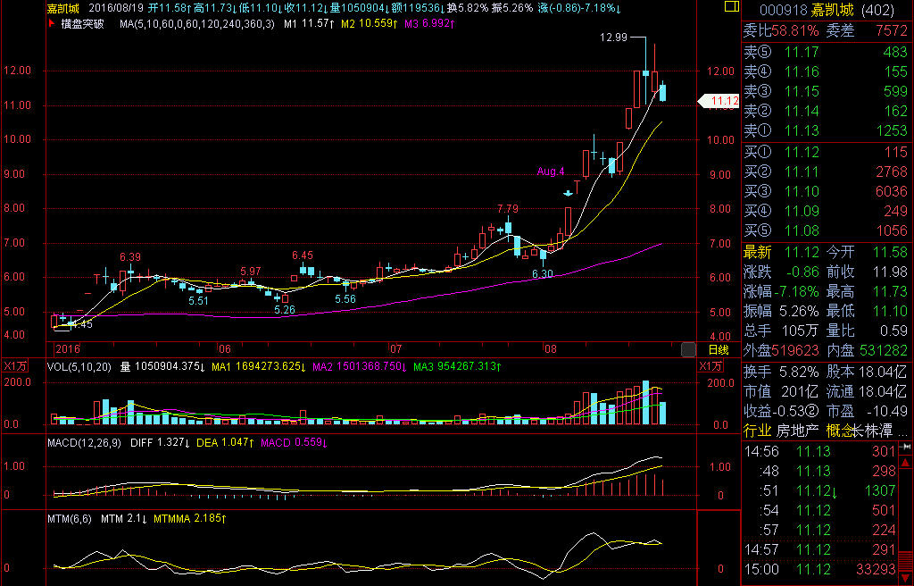Open the VOL(5,10,20) indicator settings
The width and height of the screenshot is (914, 586).
point(80,366)
